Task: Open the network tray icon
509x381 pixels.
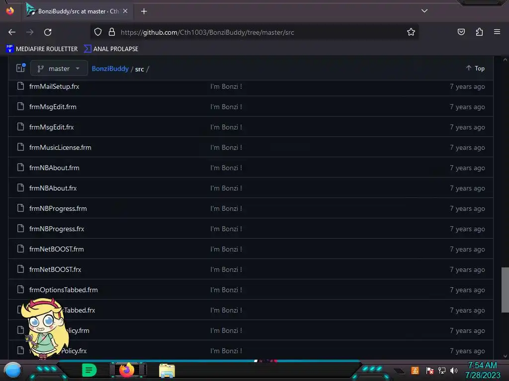Action: click(442, 370)
